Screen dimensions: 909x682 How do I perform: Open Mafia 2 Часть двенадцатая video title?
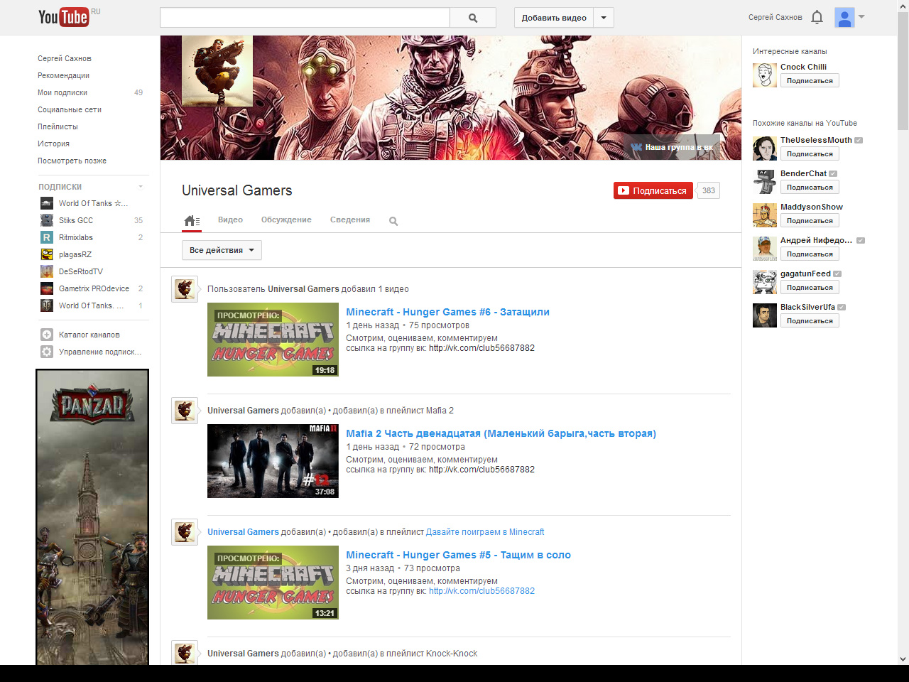tap(501, 433)
